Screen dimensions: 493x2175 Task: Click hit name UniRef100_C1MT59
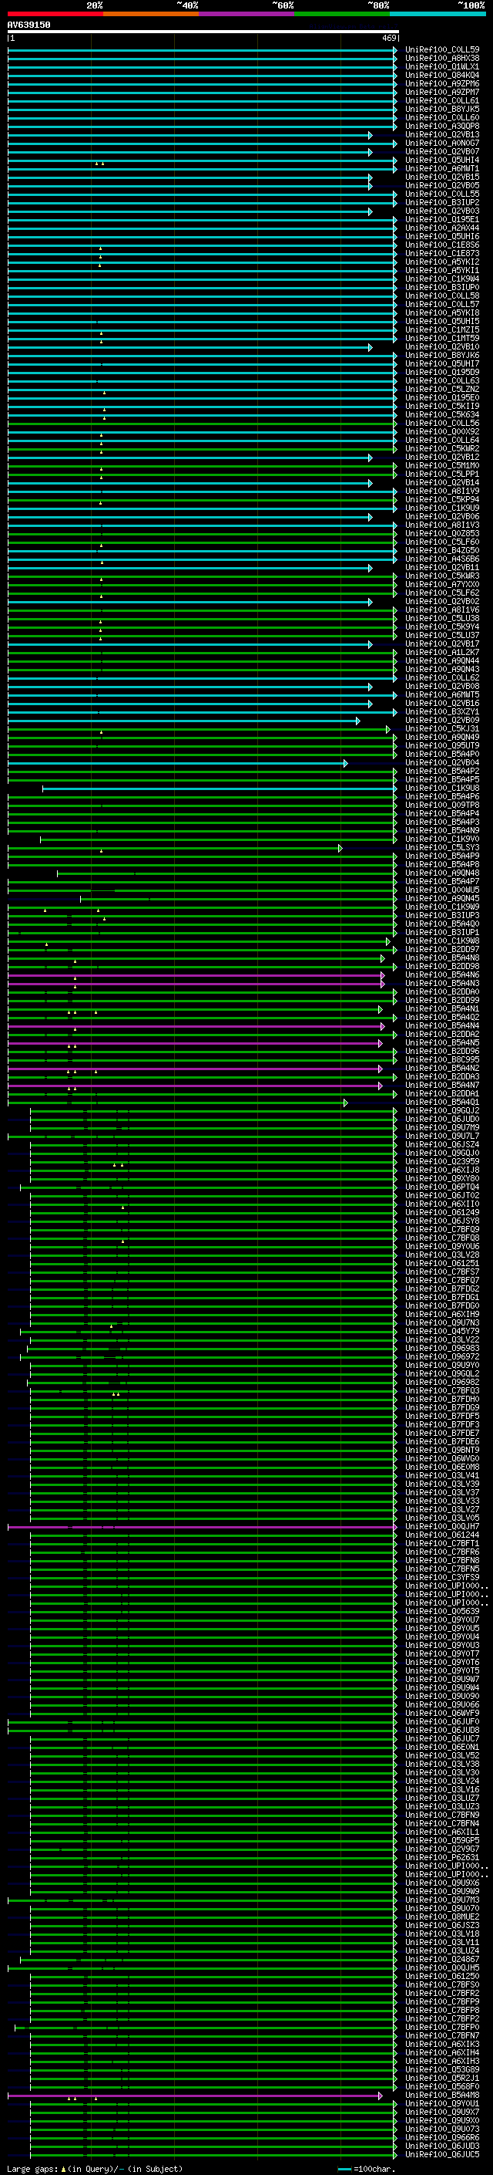(442, 339)
